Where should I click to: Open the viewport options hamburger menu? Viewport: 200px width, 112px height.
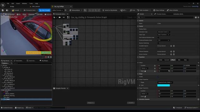[2, 14]
